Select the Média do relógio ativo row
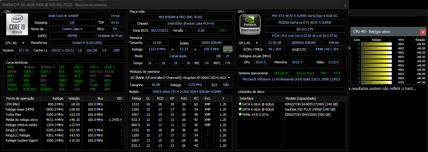428x152 pixels. coord(64,120)
